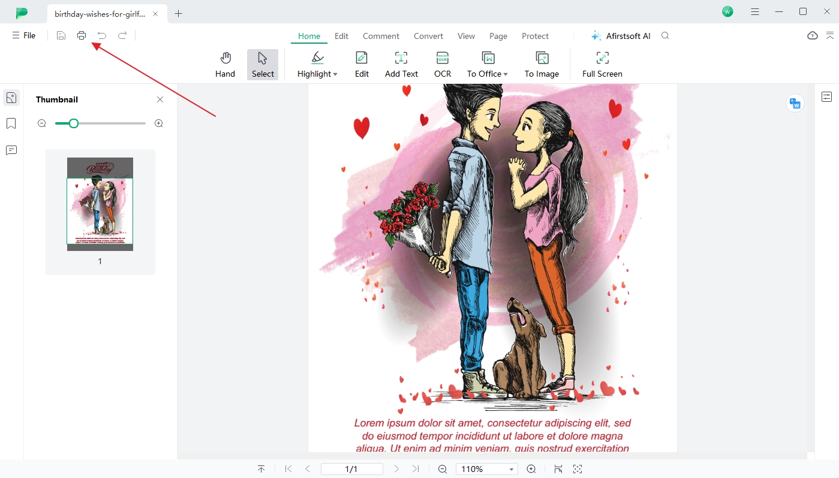Open the comments panel sidebar icon
The width and height of the screenshot is (839, 478).
coord(11,150)
